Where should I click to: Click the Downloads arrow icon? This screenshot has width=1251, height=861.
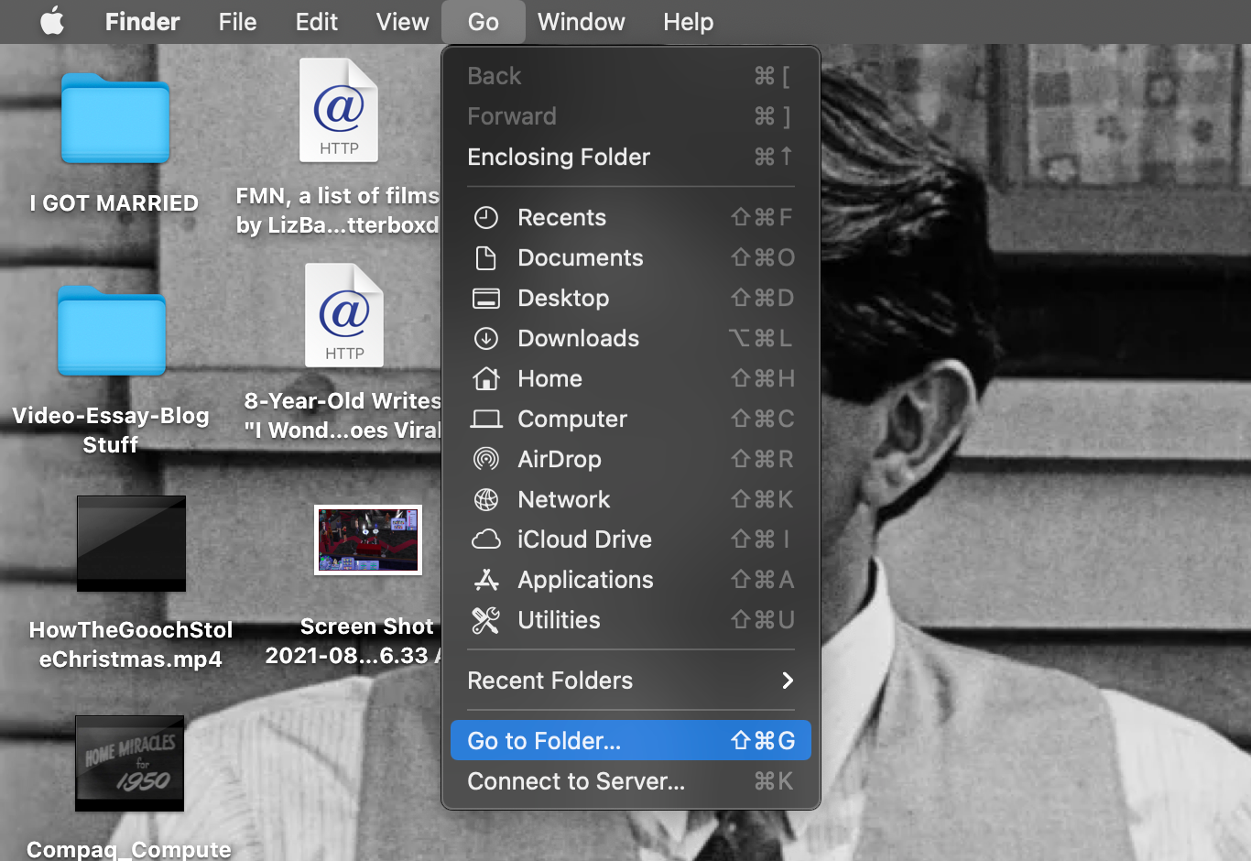pyautogui.click(x=485, y=338)
